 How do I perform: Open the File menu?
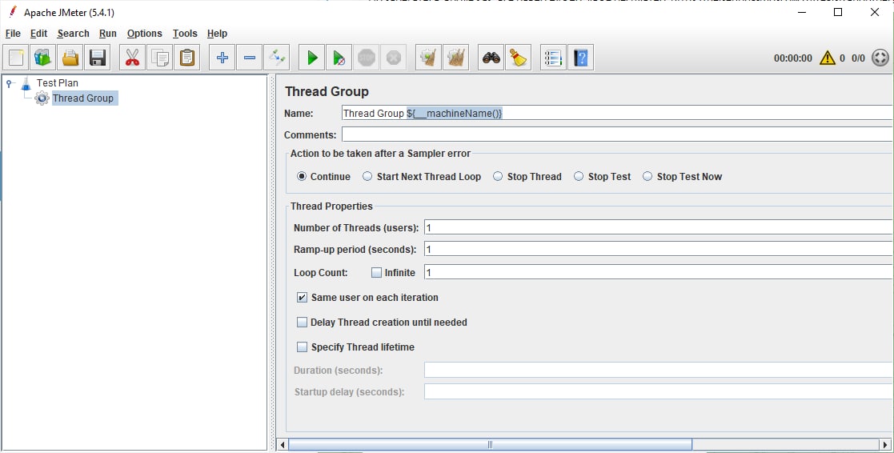pyautogui.click(x=13, y=34)
